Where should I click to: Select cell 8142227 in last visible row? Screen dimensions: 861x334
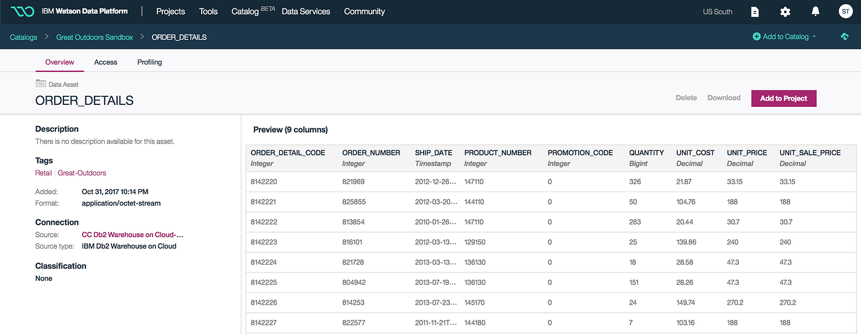point(264,323)
